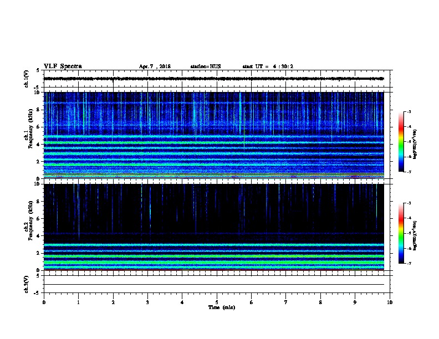Select the ch.1 "Frequency (kHz)" axis label

coord(31,129)
